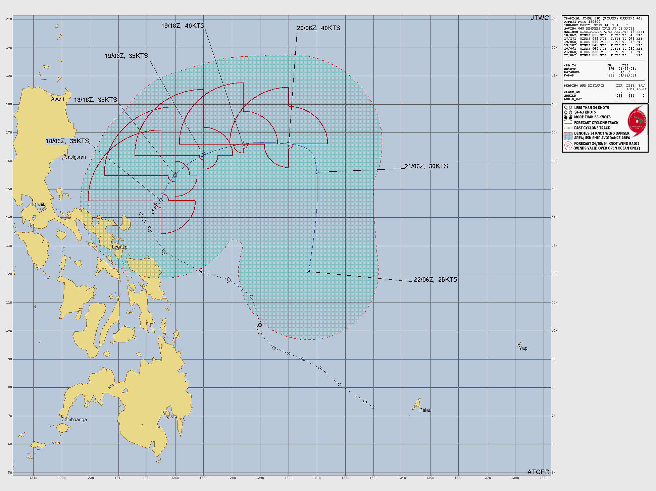
Task: Click the wind radii legend icon
Action: 568,146
